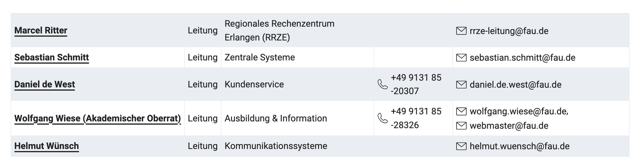
Task: Call phone number ending in 20307
Action: (416, 84)
